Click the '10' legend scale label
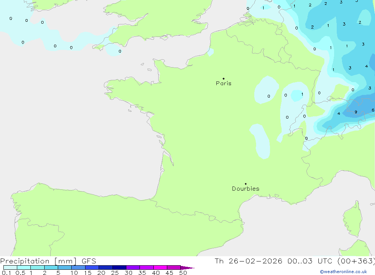375x275 pixels. (74, 273)
